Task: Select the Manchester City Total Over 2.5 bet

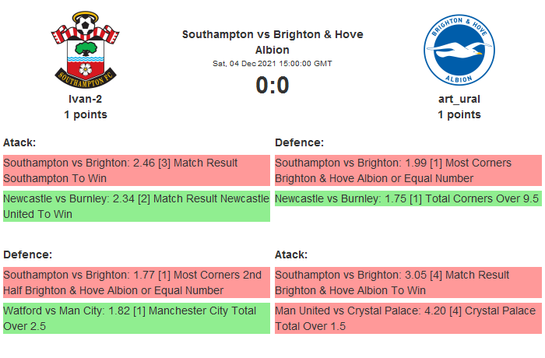Action: (136, 318)
